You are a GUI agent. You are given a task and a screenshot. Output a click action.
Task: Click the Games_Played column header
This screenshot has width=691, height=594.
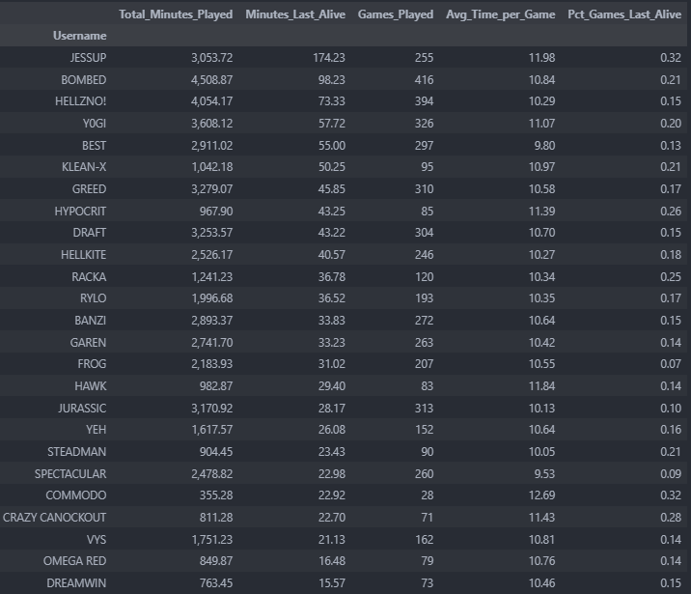(x=396, y=14)
